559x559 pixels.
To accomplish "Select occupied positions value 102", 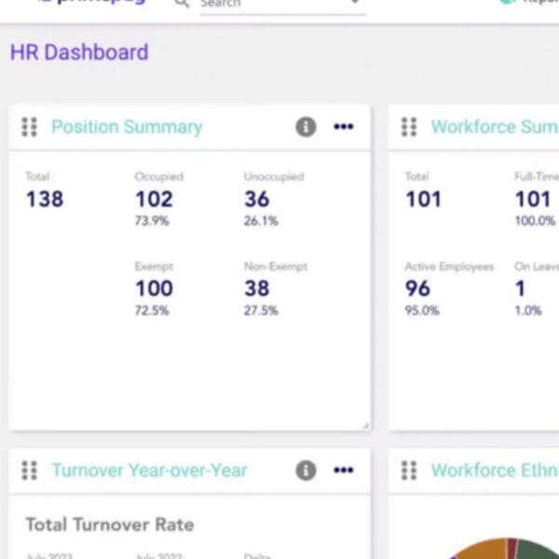I will 154,199.
